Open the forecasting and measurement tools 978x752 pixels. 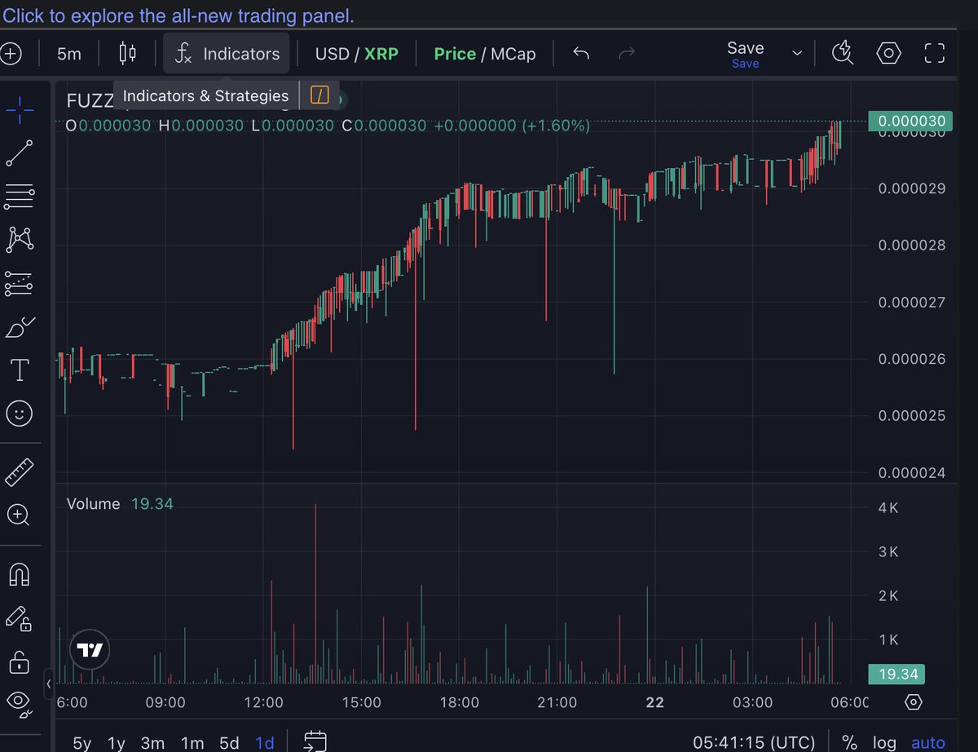tap(19, 283)
